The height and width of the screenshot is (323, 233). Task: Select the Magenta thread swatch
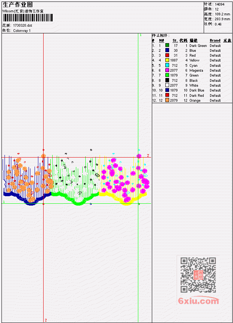pyautogui.click(x=167, y=70)
